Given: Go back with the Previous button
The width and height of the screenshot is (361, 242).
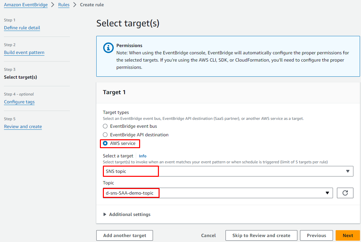Looking at the screenshot, I should tap(316, 235).
